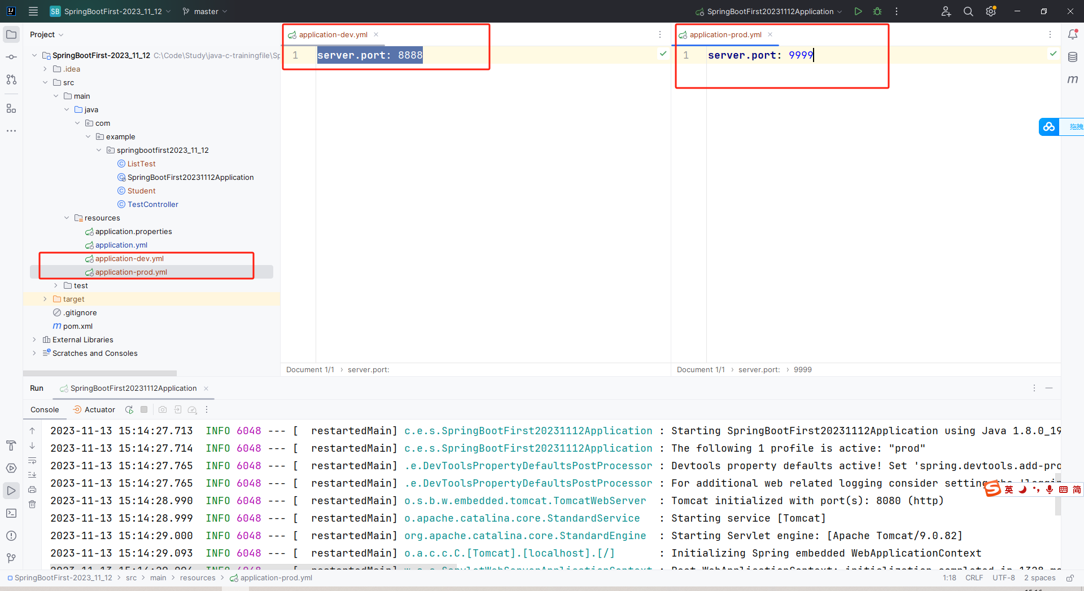Open Git tool window icon
The height and width of the screenshot is (591, 1084).
pyautogui.click(x=11, y=558)
